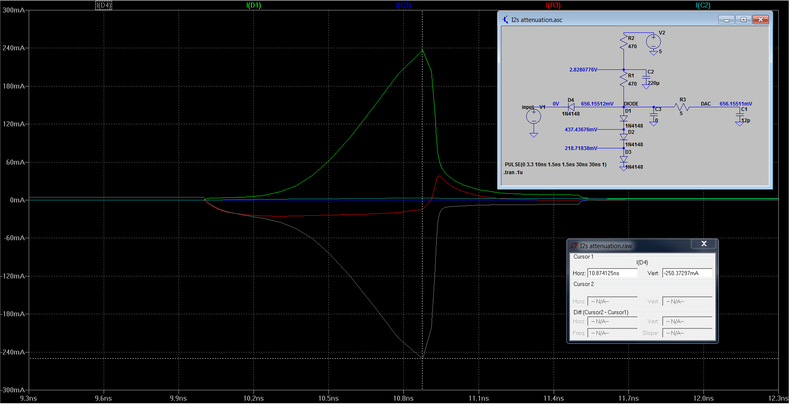Screen dimensions: 790x404
Task: Select resistor R2 in schematic
Action: 624,42
